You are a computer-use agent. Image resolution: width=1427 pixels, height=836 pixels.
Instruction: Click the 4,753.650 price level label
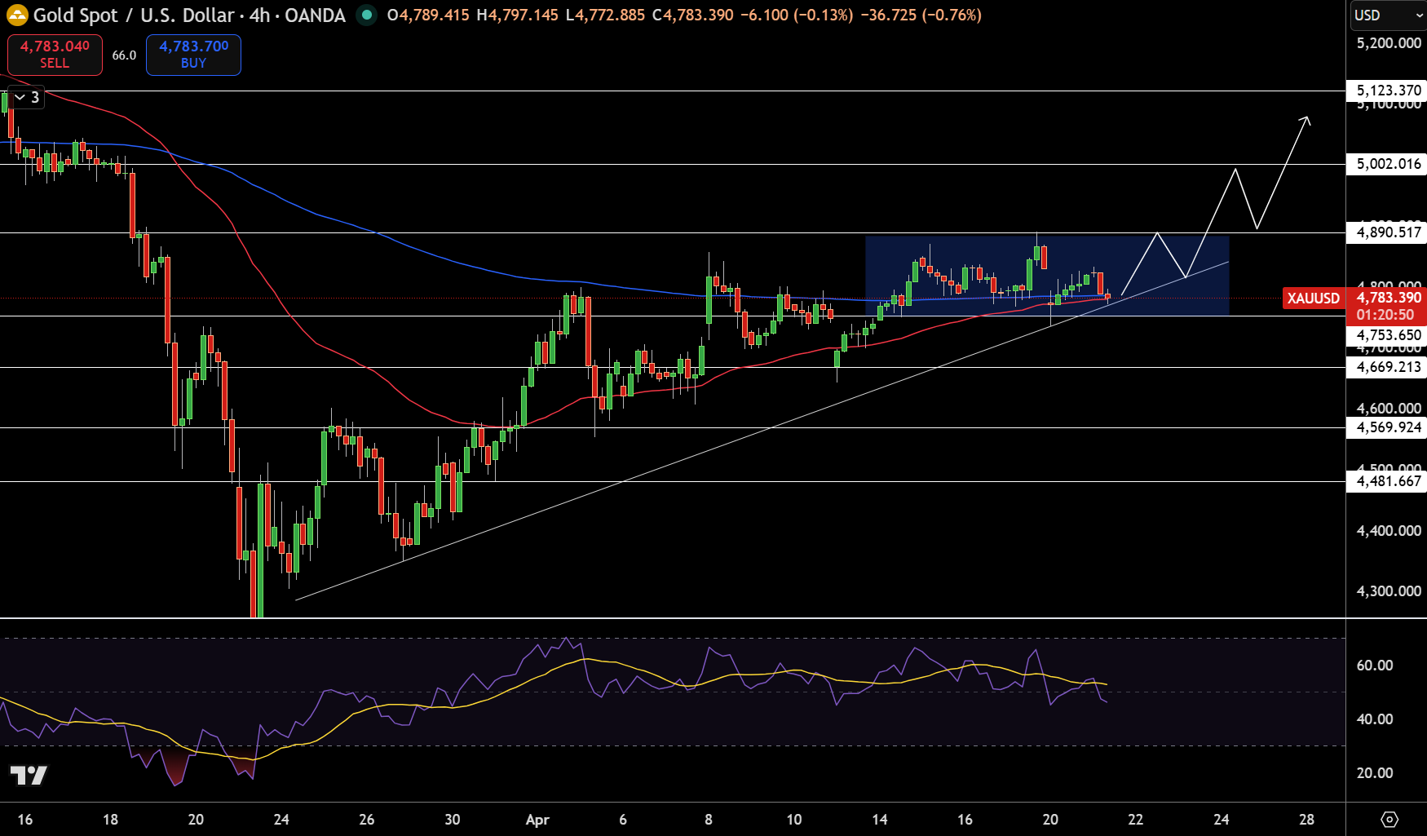[1388, 335]
